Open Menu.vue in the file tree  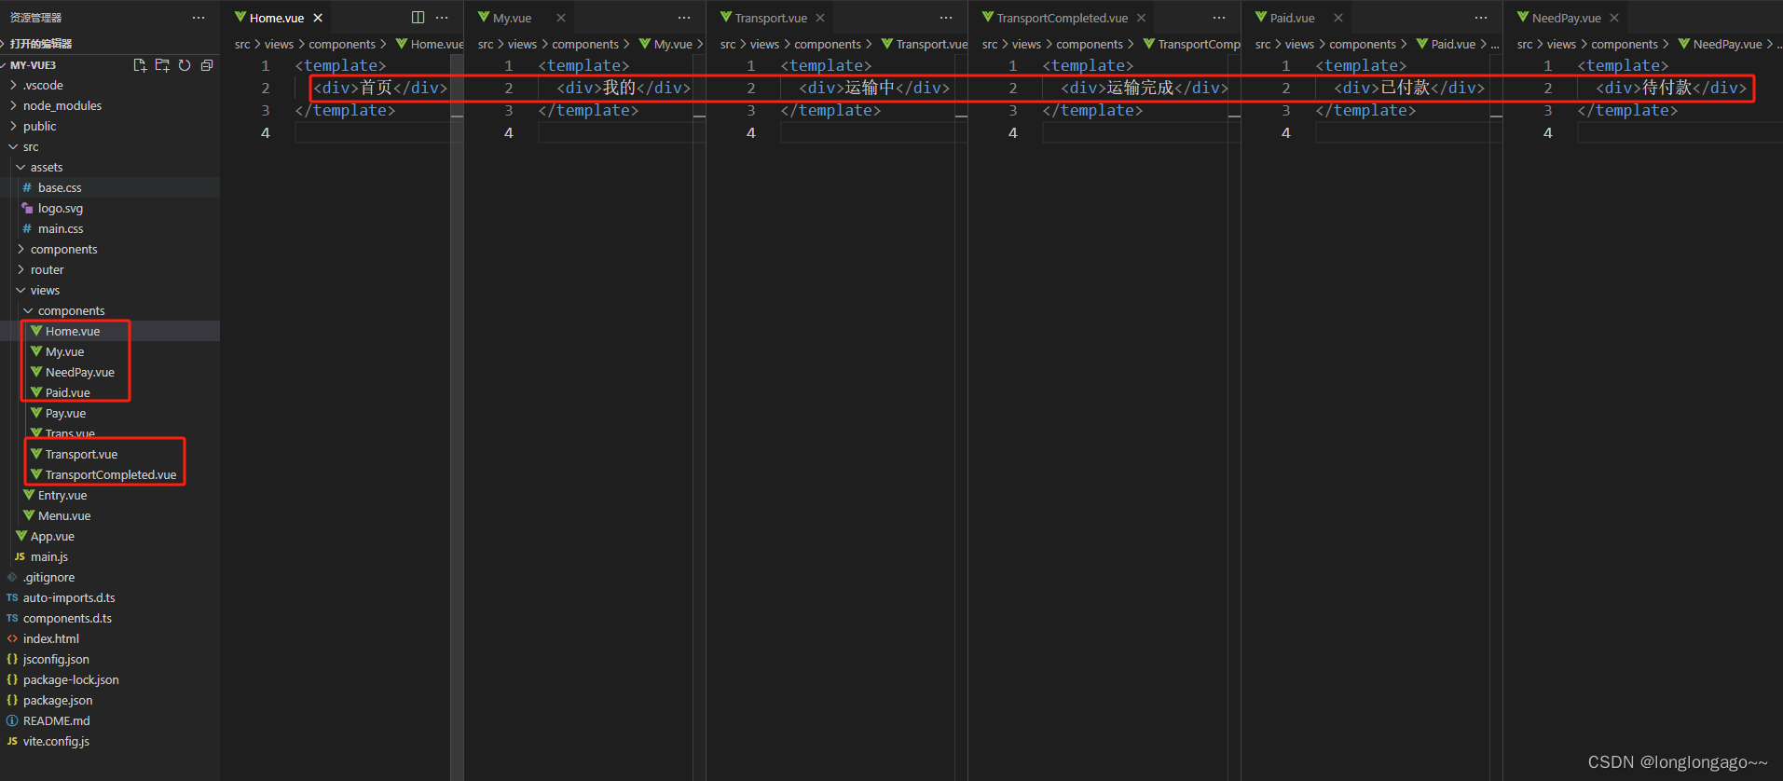point(110,515)
